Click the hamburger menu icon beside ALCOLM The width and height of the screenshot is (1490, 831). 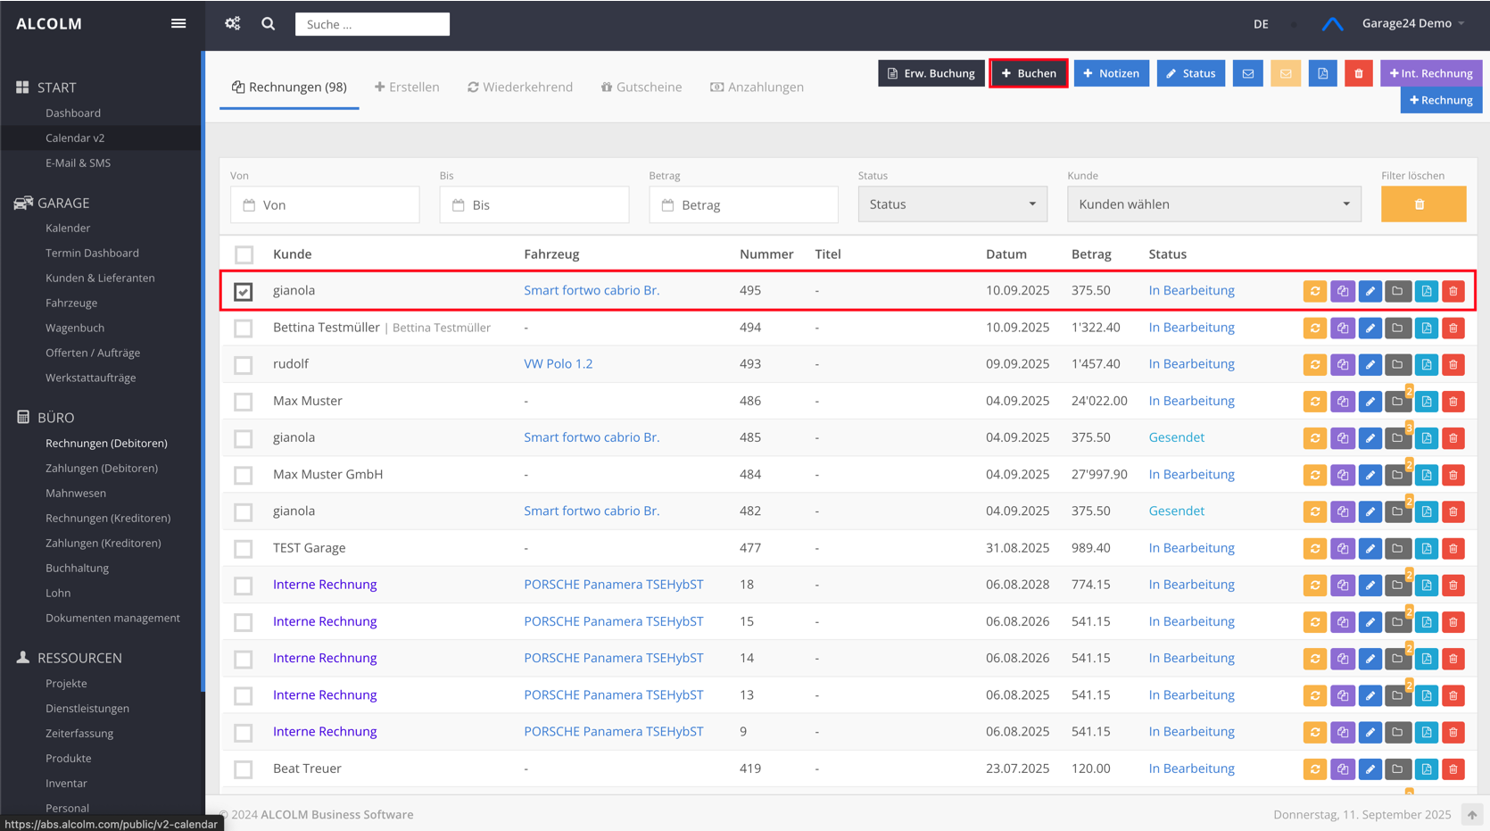pos(178,24)
